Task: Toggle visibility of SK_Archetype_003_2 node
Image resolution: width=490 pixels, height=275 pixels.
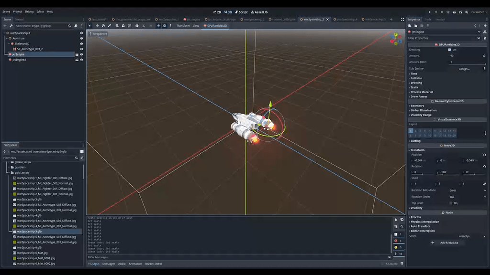Action: coord(81,49)
